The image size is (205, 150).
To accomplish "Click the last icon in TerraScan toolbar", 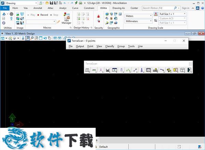I will click(x=189, y=70).
